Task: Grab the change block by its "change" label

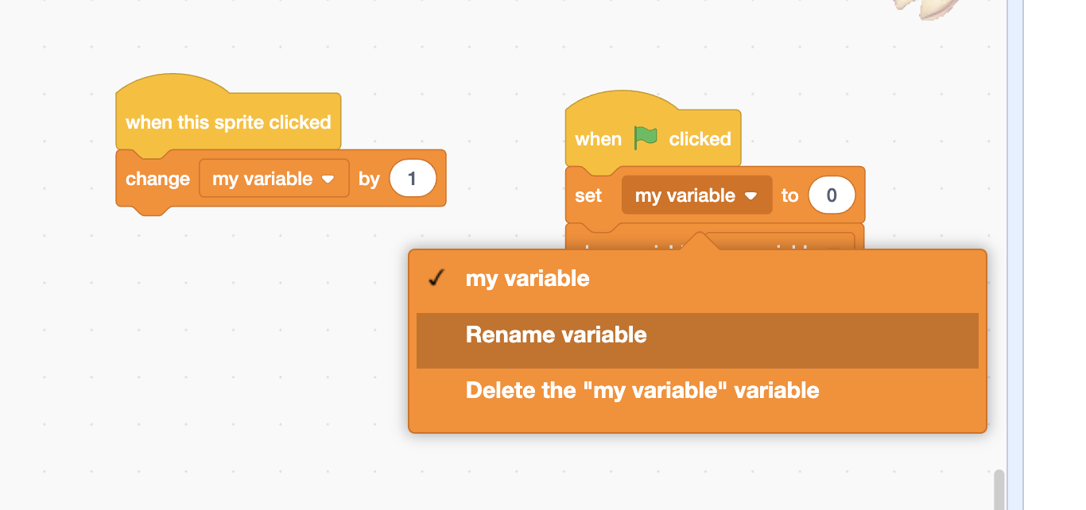Action: pyautogui.click(x=157, y=180)
